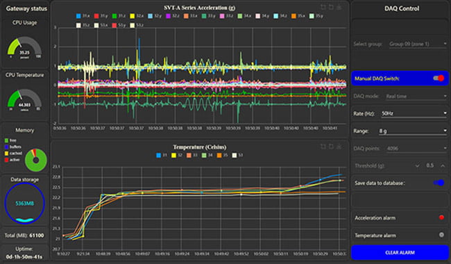Toggle the Save data to database switch
451x264 pixels.
pos(439,183)
